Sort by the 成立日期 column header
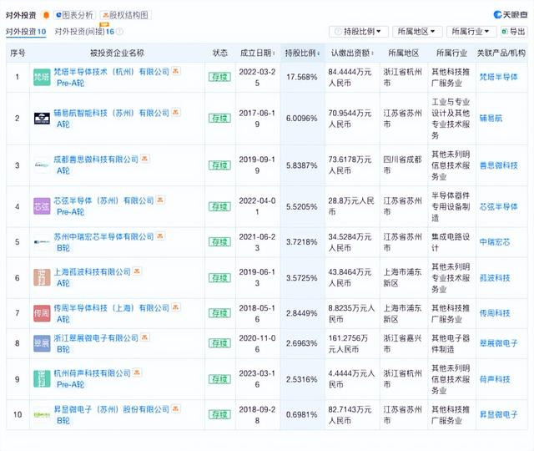Viewport: 534px width, 451px height. [x=258, y=53]
